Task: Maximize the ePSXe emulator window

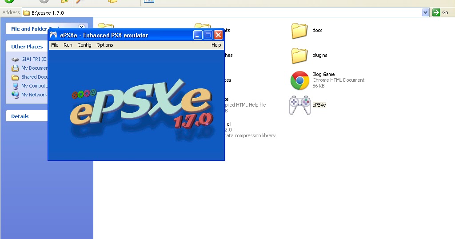Action: pos(208,35)
